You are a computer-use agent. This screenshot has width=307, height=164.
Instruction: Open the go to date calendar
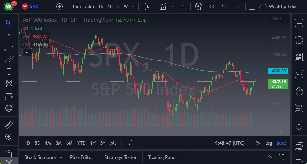pos(130,143)
